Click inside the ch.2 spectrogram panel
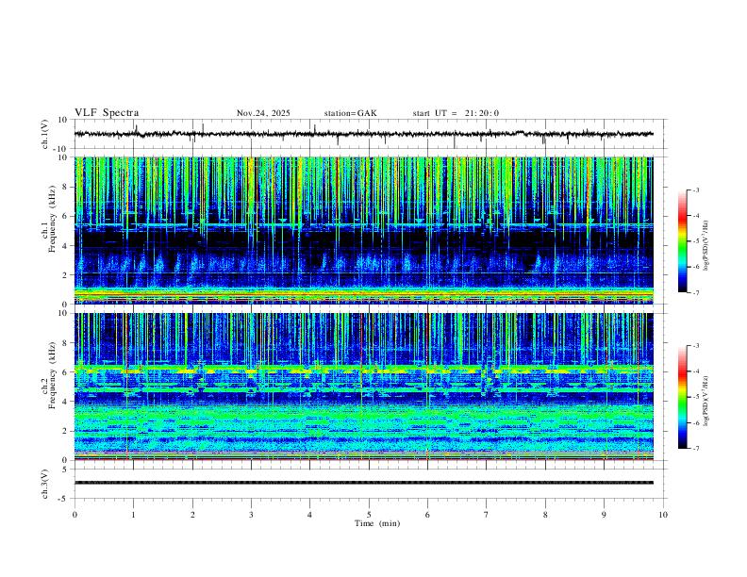The height and width of the screenshot is (577, 747). pyautogui.click(x=363, y=387)
